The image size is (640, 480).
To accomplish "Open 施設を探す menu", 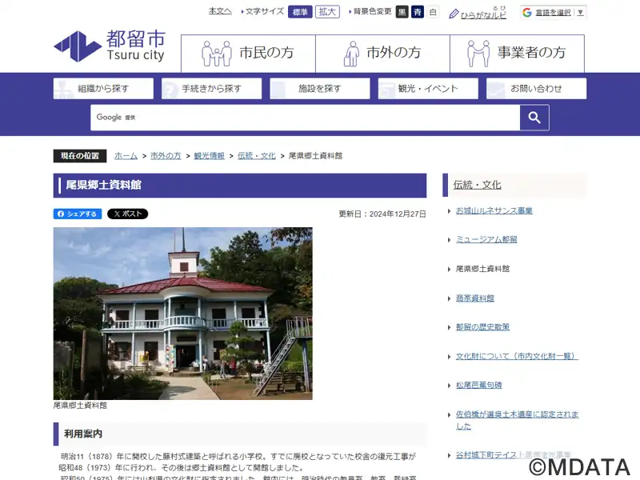I will [319, 89].
